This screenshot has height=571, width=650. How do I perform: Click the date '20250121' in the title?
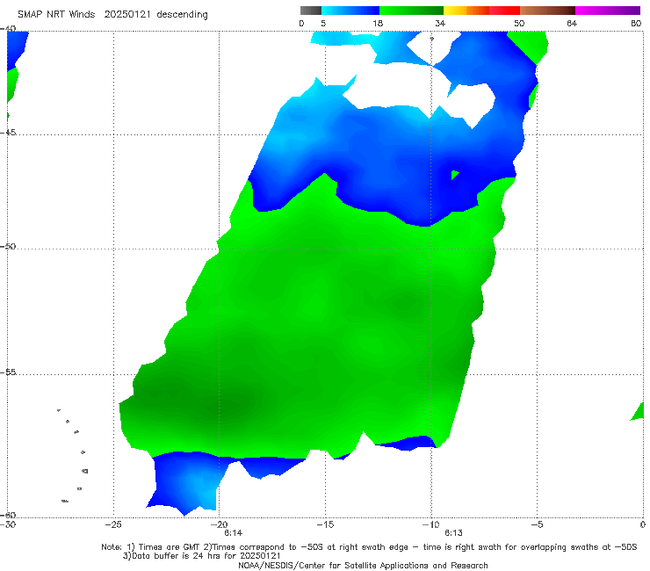127,15
